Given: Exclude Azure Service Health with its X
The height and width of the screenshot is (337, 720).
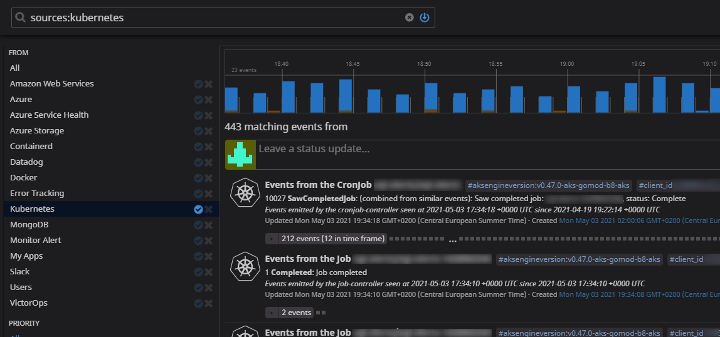Looking at the screenshot, I should coord(208,115).
